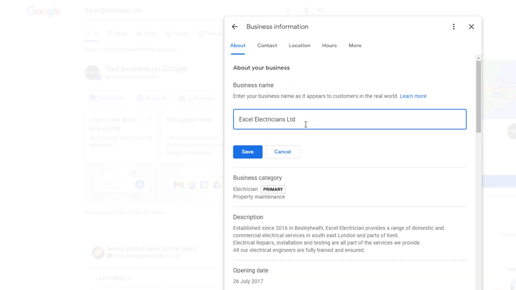Switch to the About tab
This screenshot has height=290, width=516.
click(238, 45)
